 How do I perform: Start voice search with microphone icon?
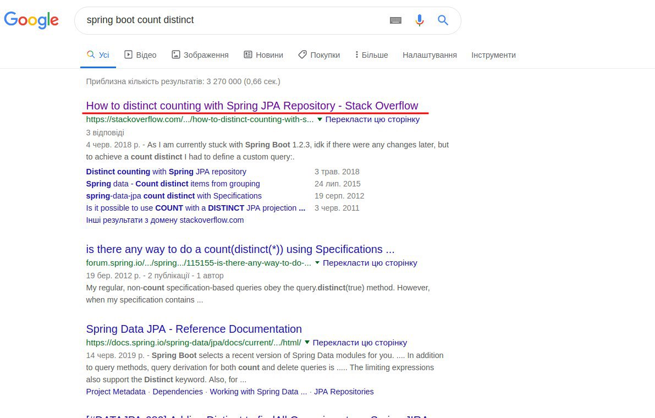click(420, 20)
